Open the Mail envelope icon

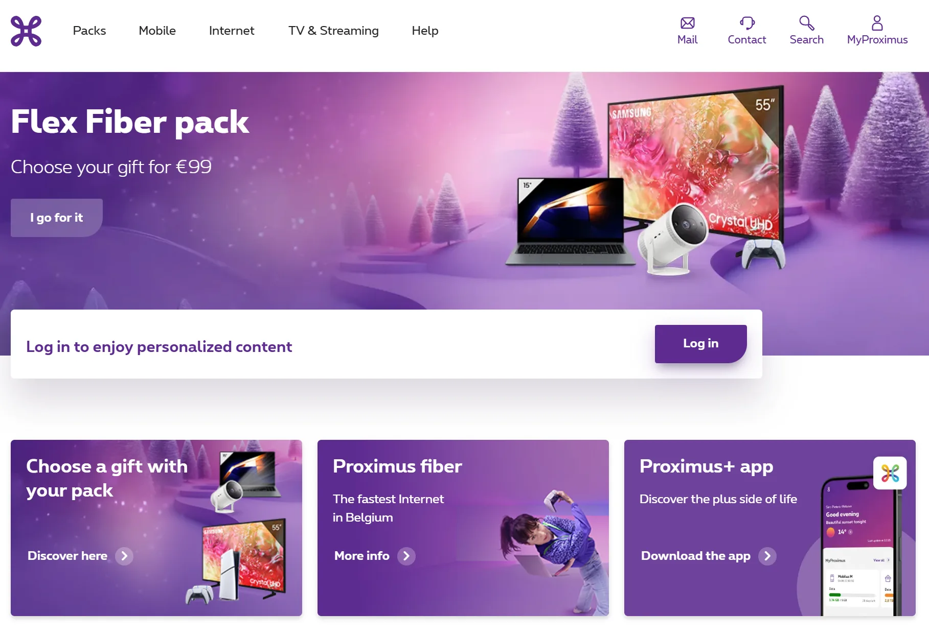pyautogui.click(x=687, y=23)
